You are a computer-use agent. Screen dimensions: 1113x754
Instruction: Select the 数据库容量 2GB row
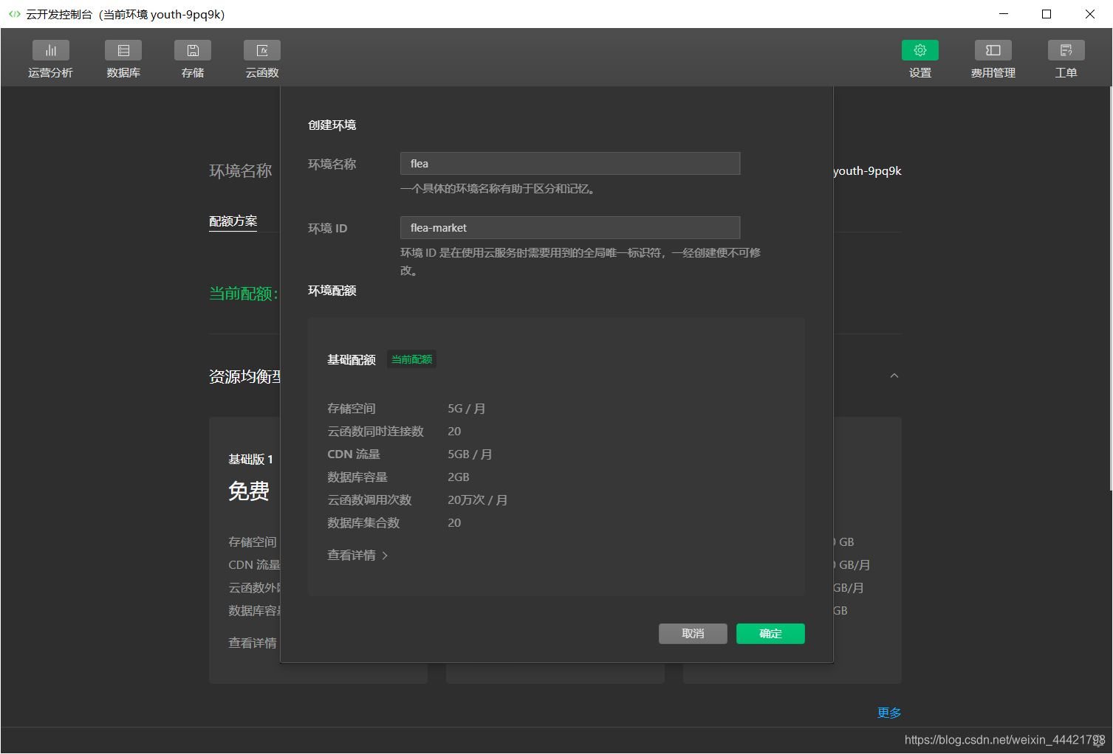tap(399, 477)
